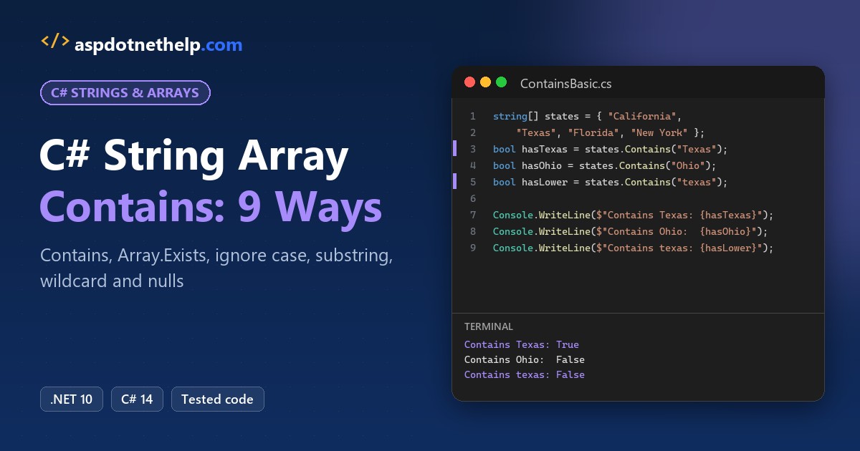Click the TERMINAL panel label
860x451 pixels.
[489, 326]
